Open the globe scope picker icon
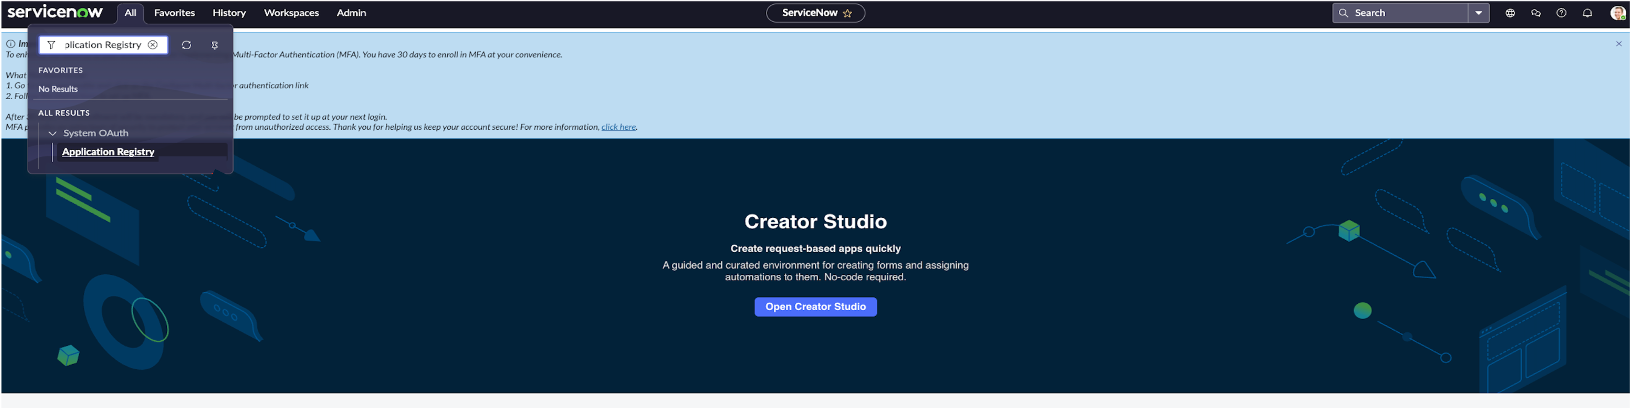Image resolution: width=1631 pixels, height=409 pixels. click(1510, 13)
